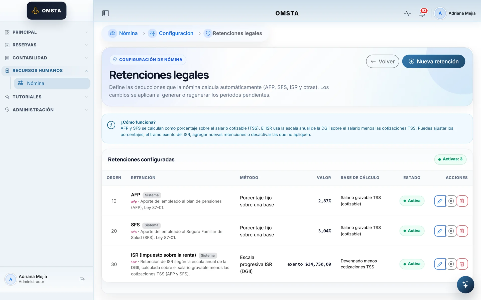
Task: Pause the AFP retention
Action: (451, 201)
